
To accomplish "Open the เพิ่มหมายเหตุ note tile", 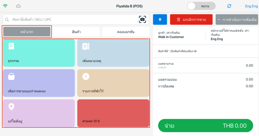I will tap(113, 53).
